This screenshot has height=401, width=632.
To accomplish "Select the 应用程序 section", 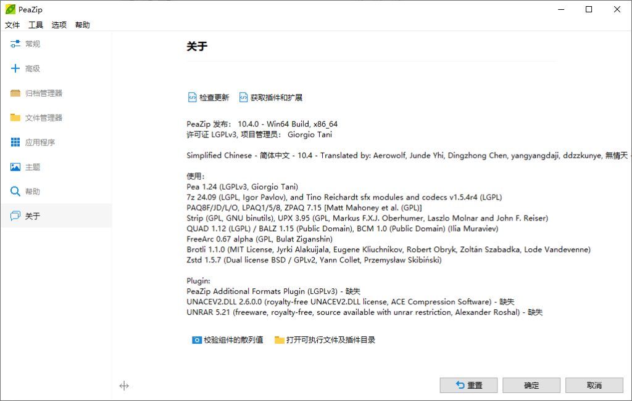I will [56, 142].
